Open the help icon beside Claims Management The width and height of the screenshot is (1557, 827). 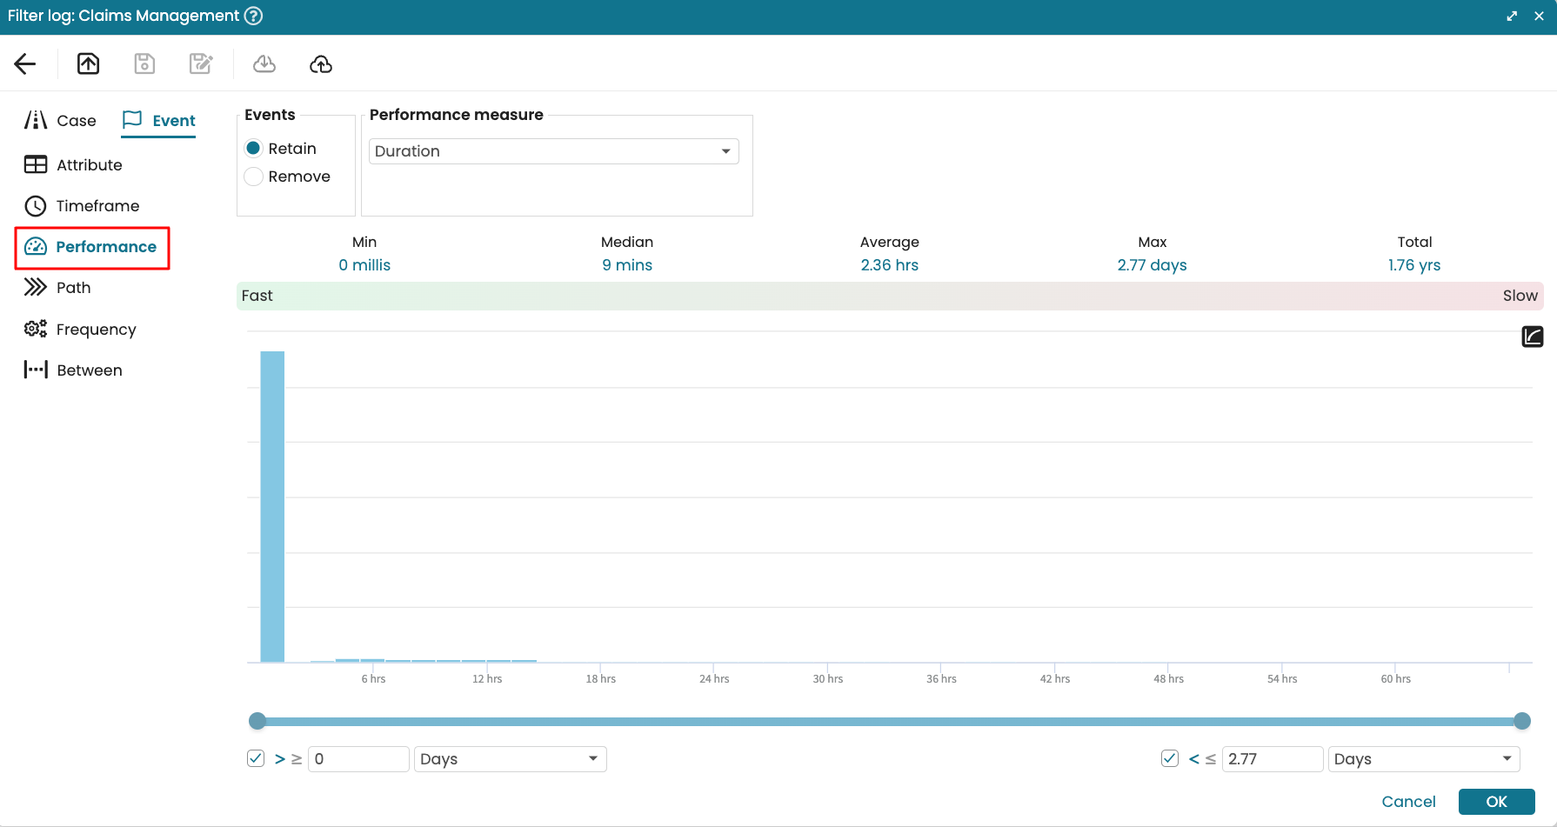(253, 16)
